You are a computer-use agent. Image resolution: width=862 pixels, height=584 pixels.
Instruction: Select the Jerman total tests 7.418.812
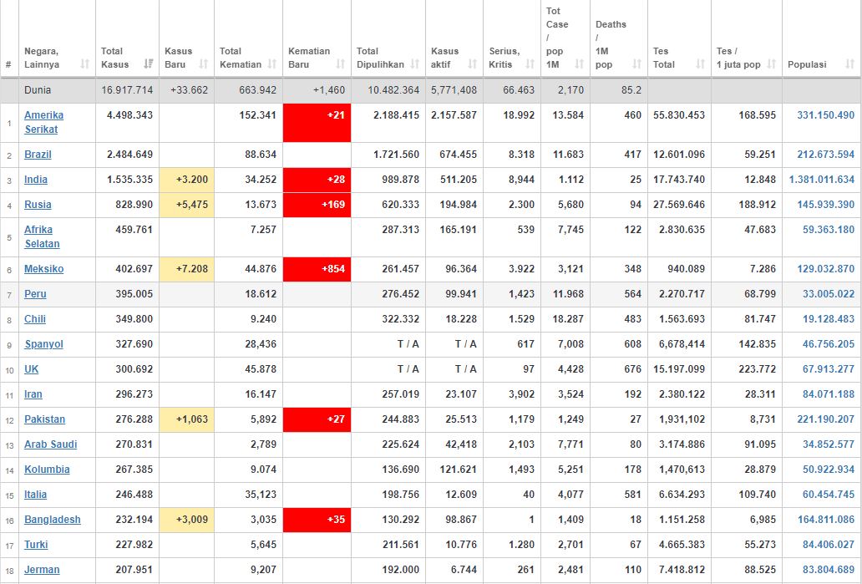[x=682, y=570]
